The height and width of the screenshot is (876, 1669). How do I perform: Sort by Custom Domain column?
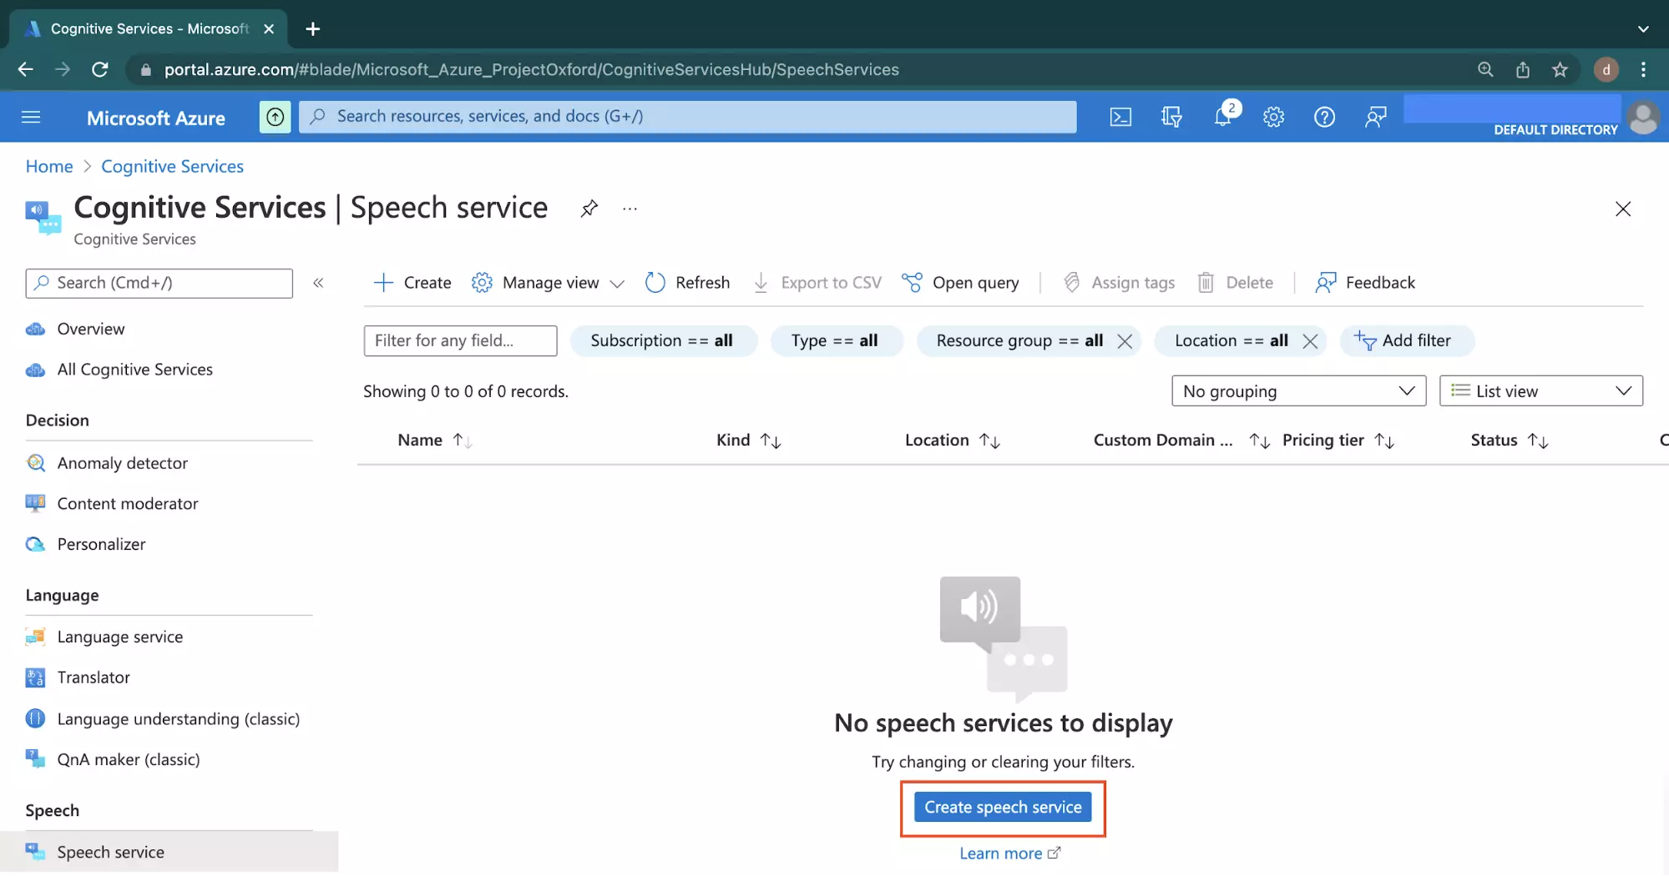[1181, 441]
